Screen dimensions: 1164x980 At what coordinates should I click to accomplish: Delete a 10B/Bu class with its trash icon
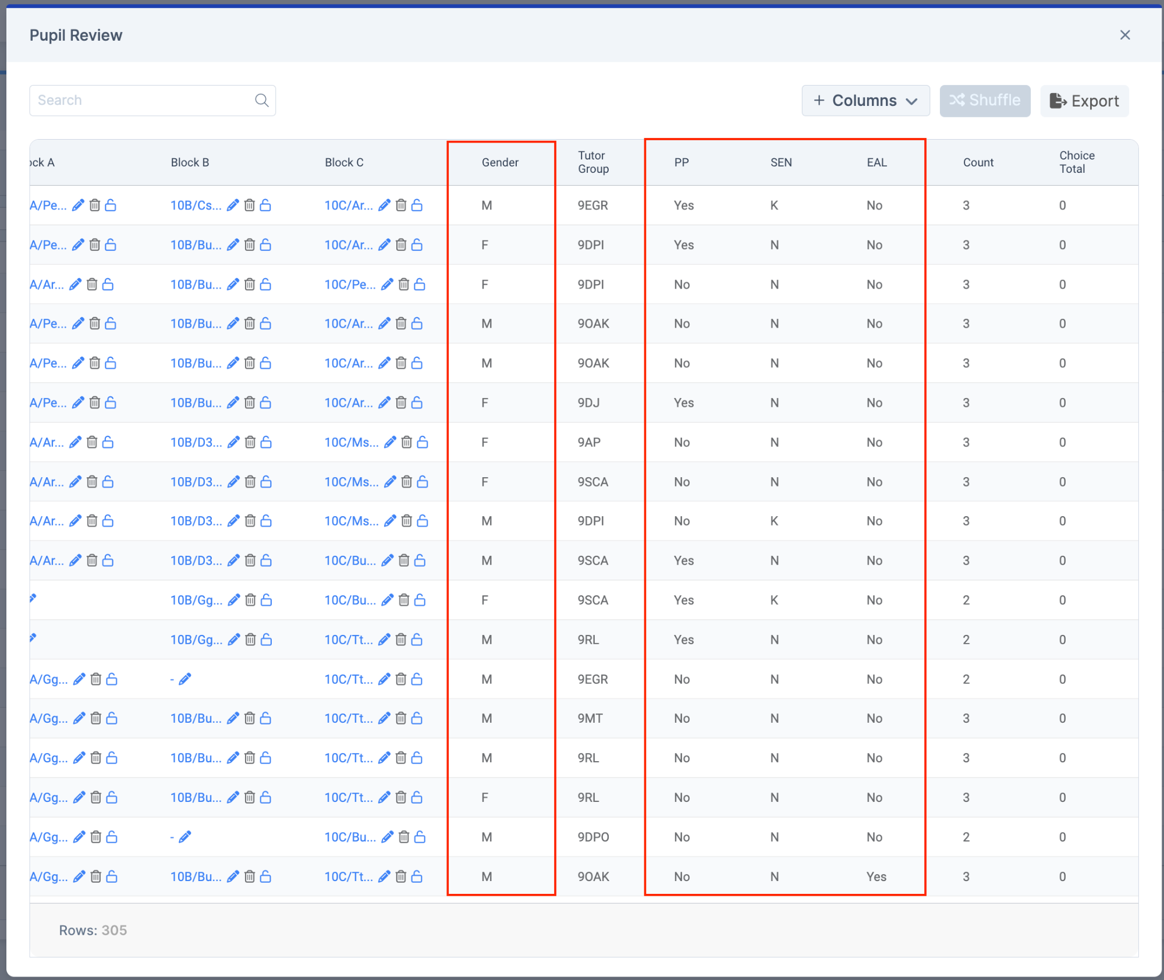tap(250, 244)
